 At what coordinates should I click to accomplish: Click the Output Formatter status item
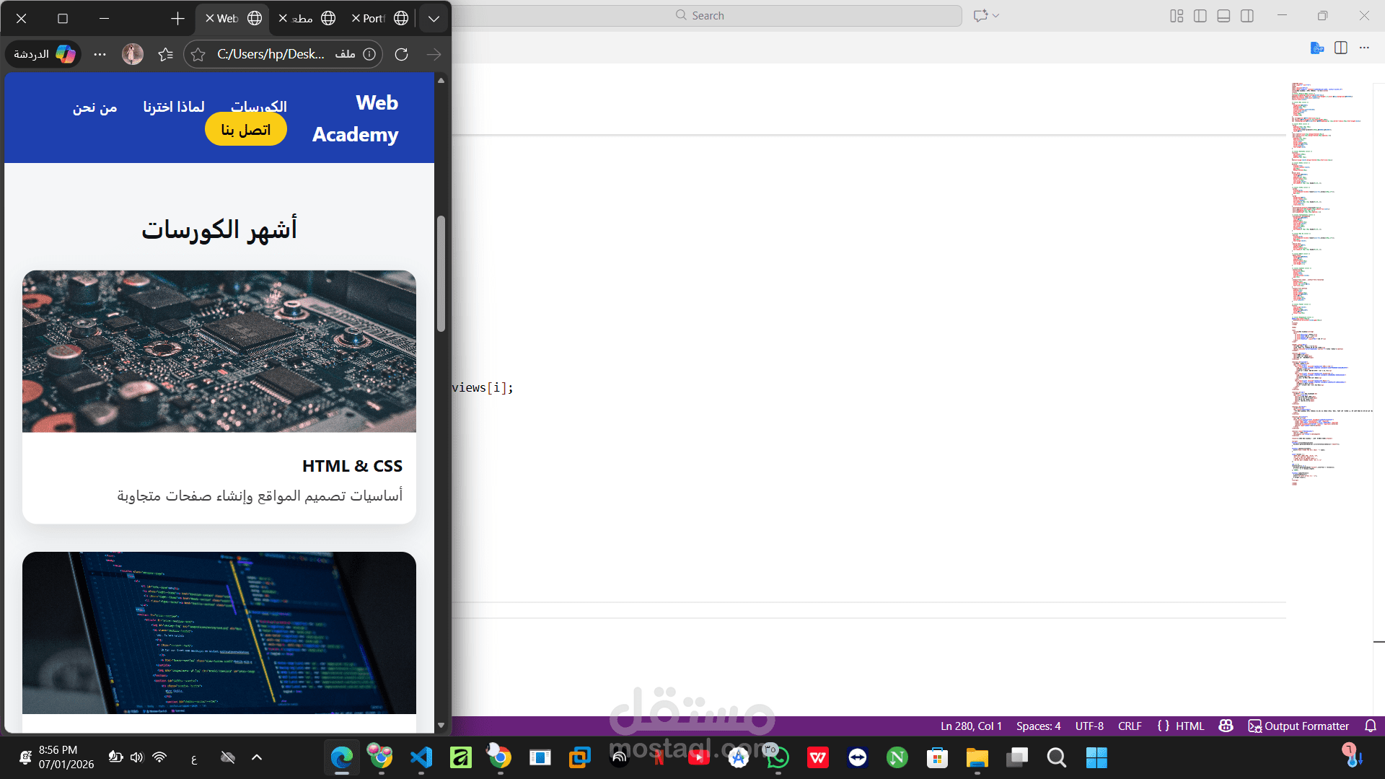tap(1298, 726)
